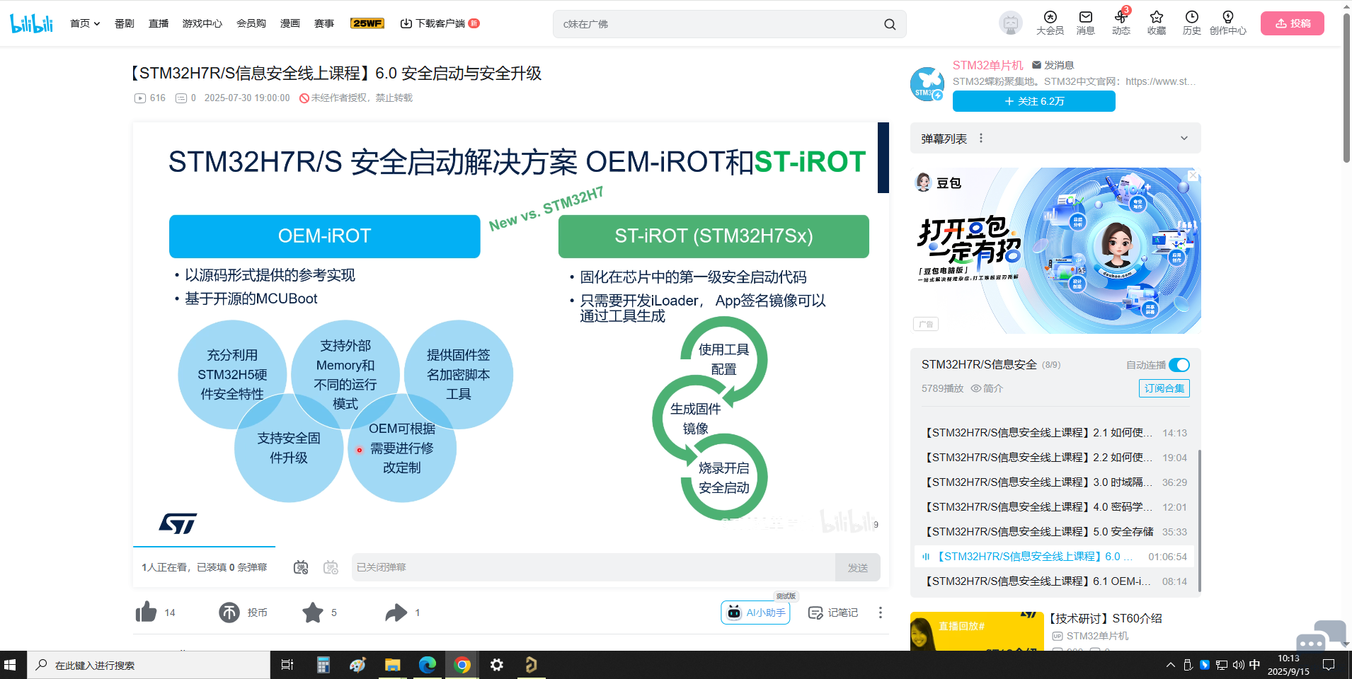This screenshot has height=679, width=1352.
Task: Open more options beside 记笔记
Action: 880,613
